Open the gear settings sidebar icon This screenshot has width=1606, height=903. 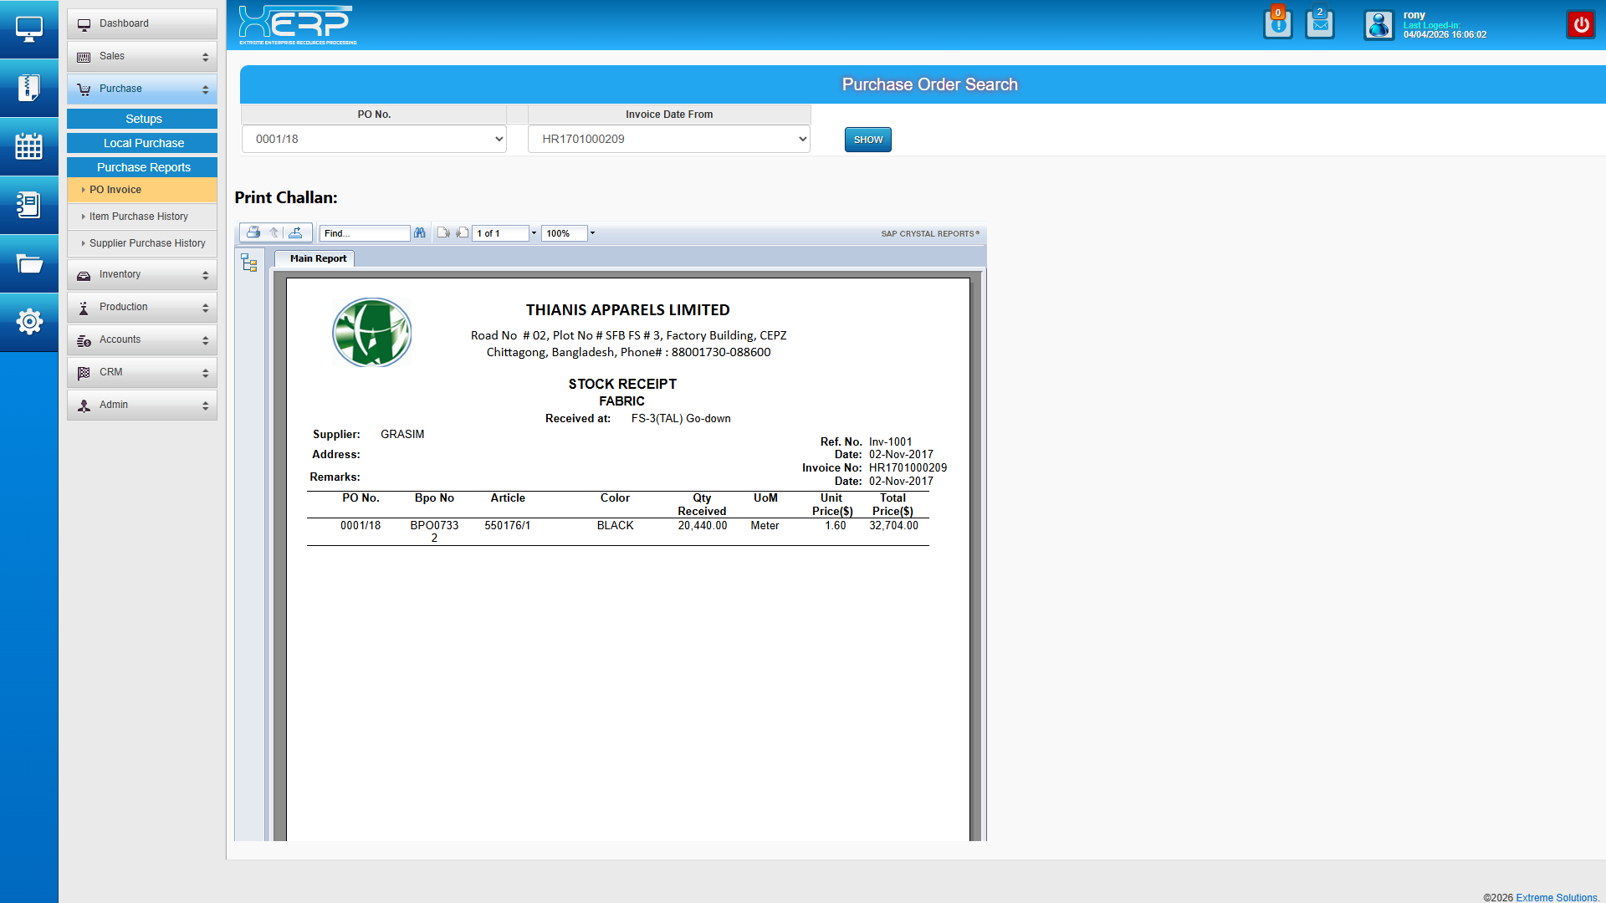click(x=28, y=321)
